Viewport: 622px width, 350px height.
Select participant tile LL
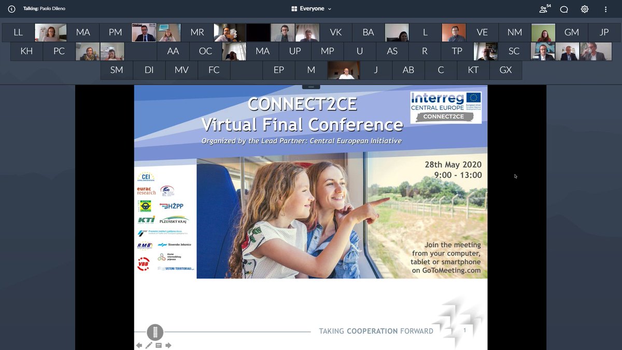point(18,32)
